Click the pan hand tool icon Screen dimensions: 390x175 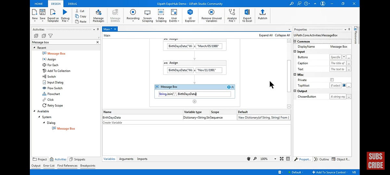249,159
